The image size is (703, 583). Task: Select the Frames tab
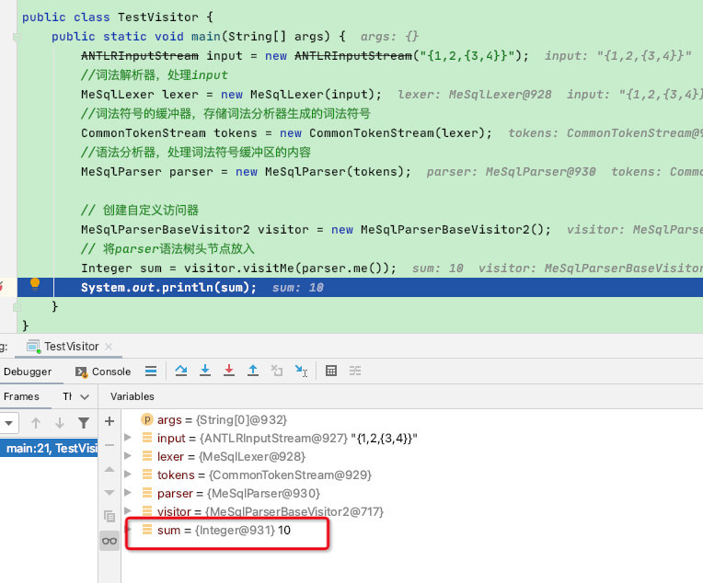pos(21,396)
